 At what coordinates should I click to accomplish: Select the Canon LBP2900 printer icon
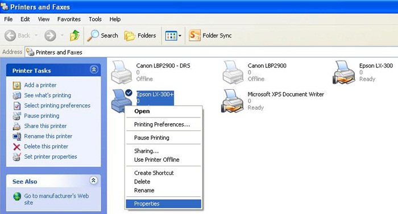click(233, 72)
